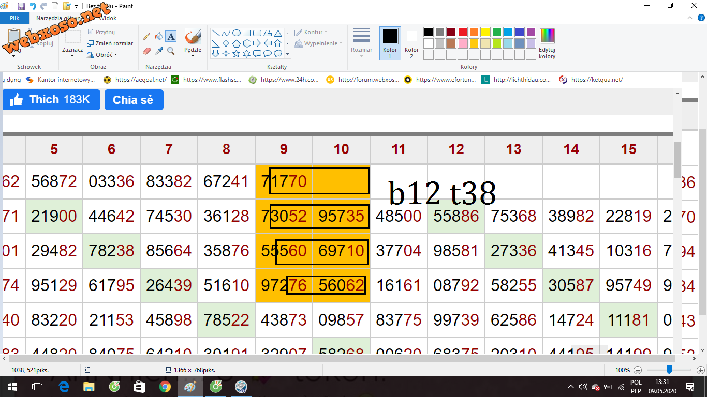Click the horizontal canvas scrollbar
Screen dimensions: 707x397
(342, 358)
